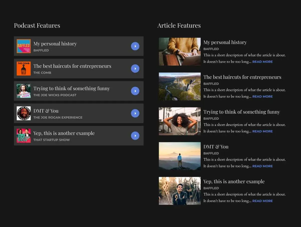Image resolution: width=301 pixels, height=227 pixels.
Task: Open 'Trying to think of something funny' article title
Action: point(242,112)
